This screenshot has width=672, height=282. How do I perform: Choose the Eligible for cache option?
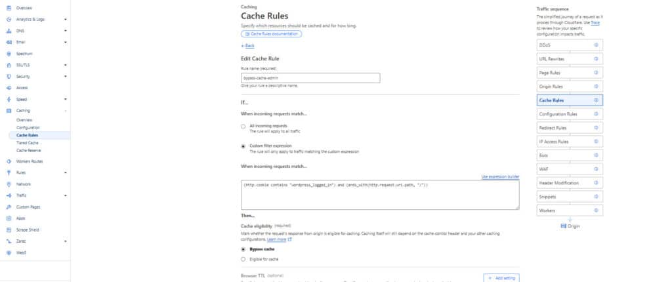point(244,260)
